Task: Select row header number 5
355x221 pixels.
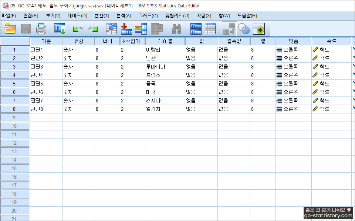Action: click(15, 84)
